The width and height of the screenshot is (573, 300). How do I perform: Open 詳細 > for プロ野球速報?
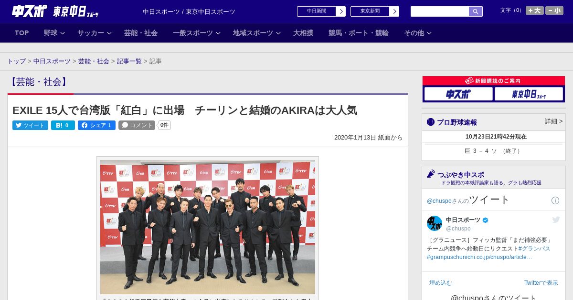[553, 121]
